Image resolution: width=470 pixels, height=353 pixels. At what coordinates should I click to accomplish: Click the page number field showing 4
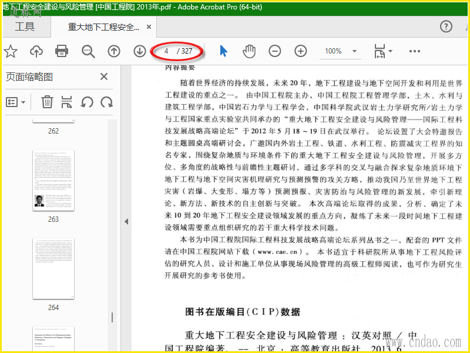tap(166, 51)
